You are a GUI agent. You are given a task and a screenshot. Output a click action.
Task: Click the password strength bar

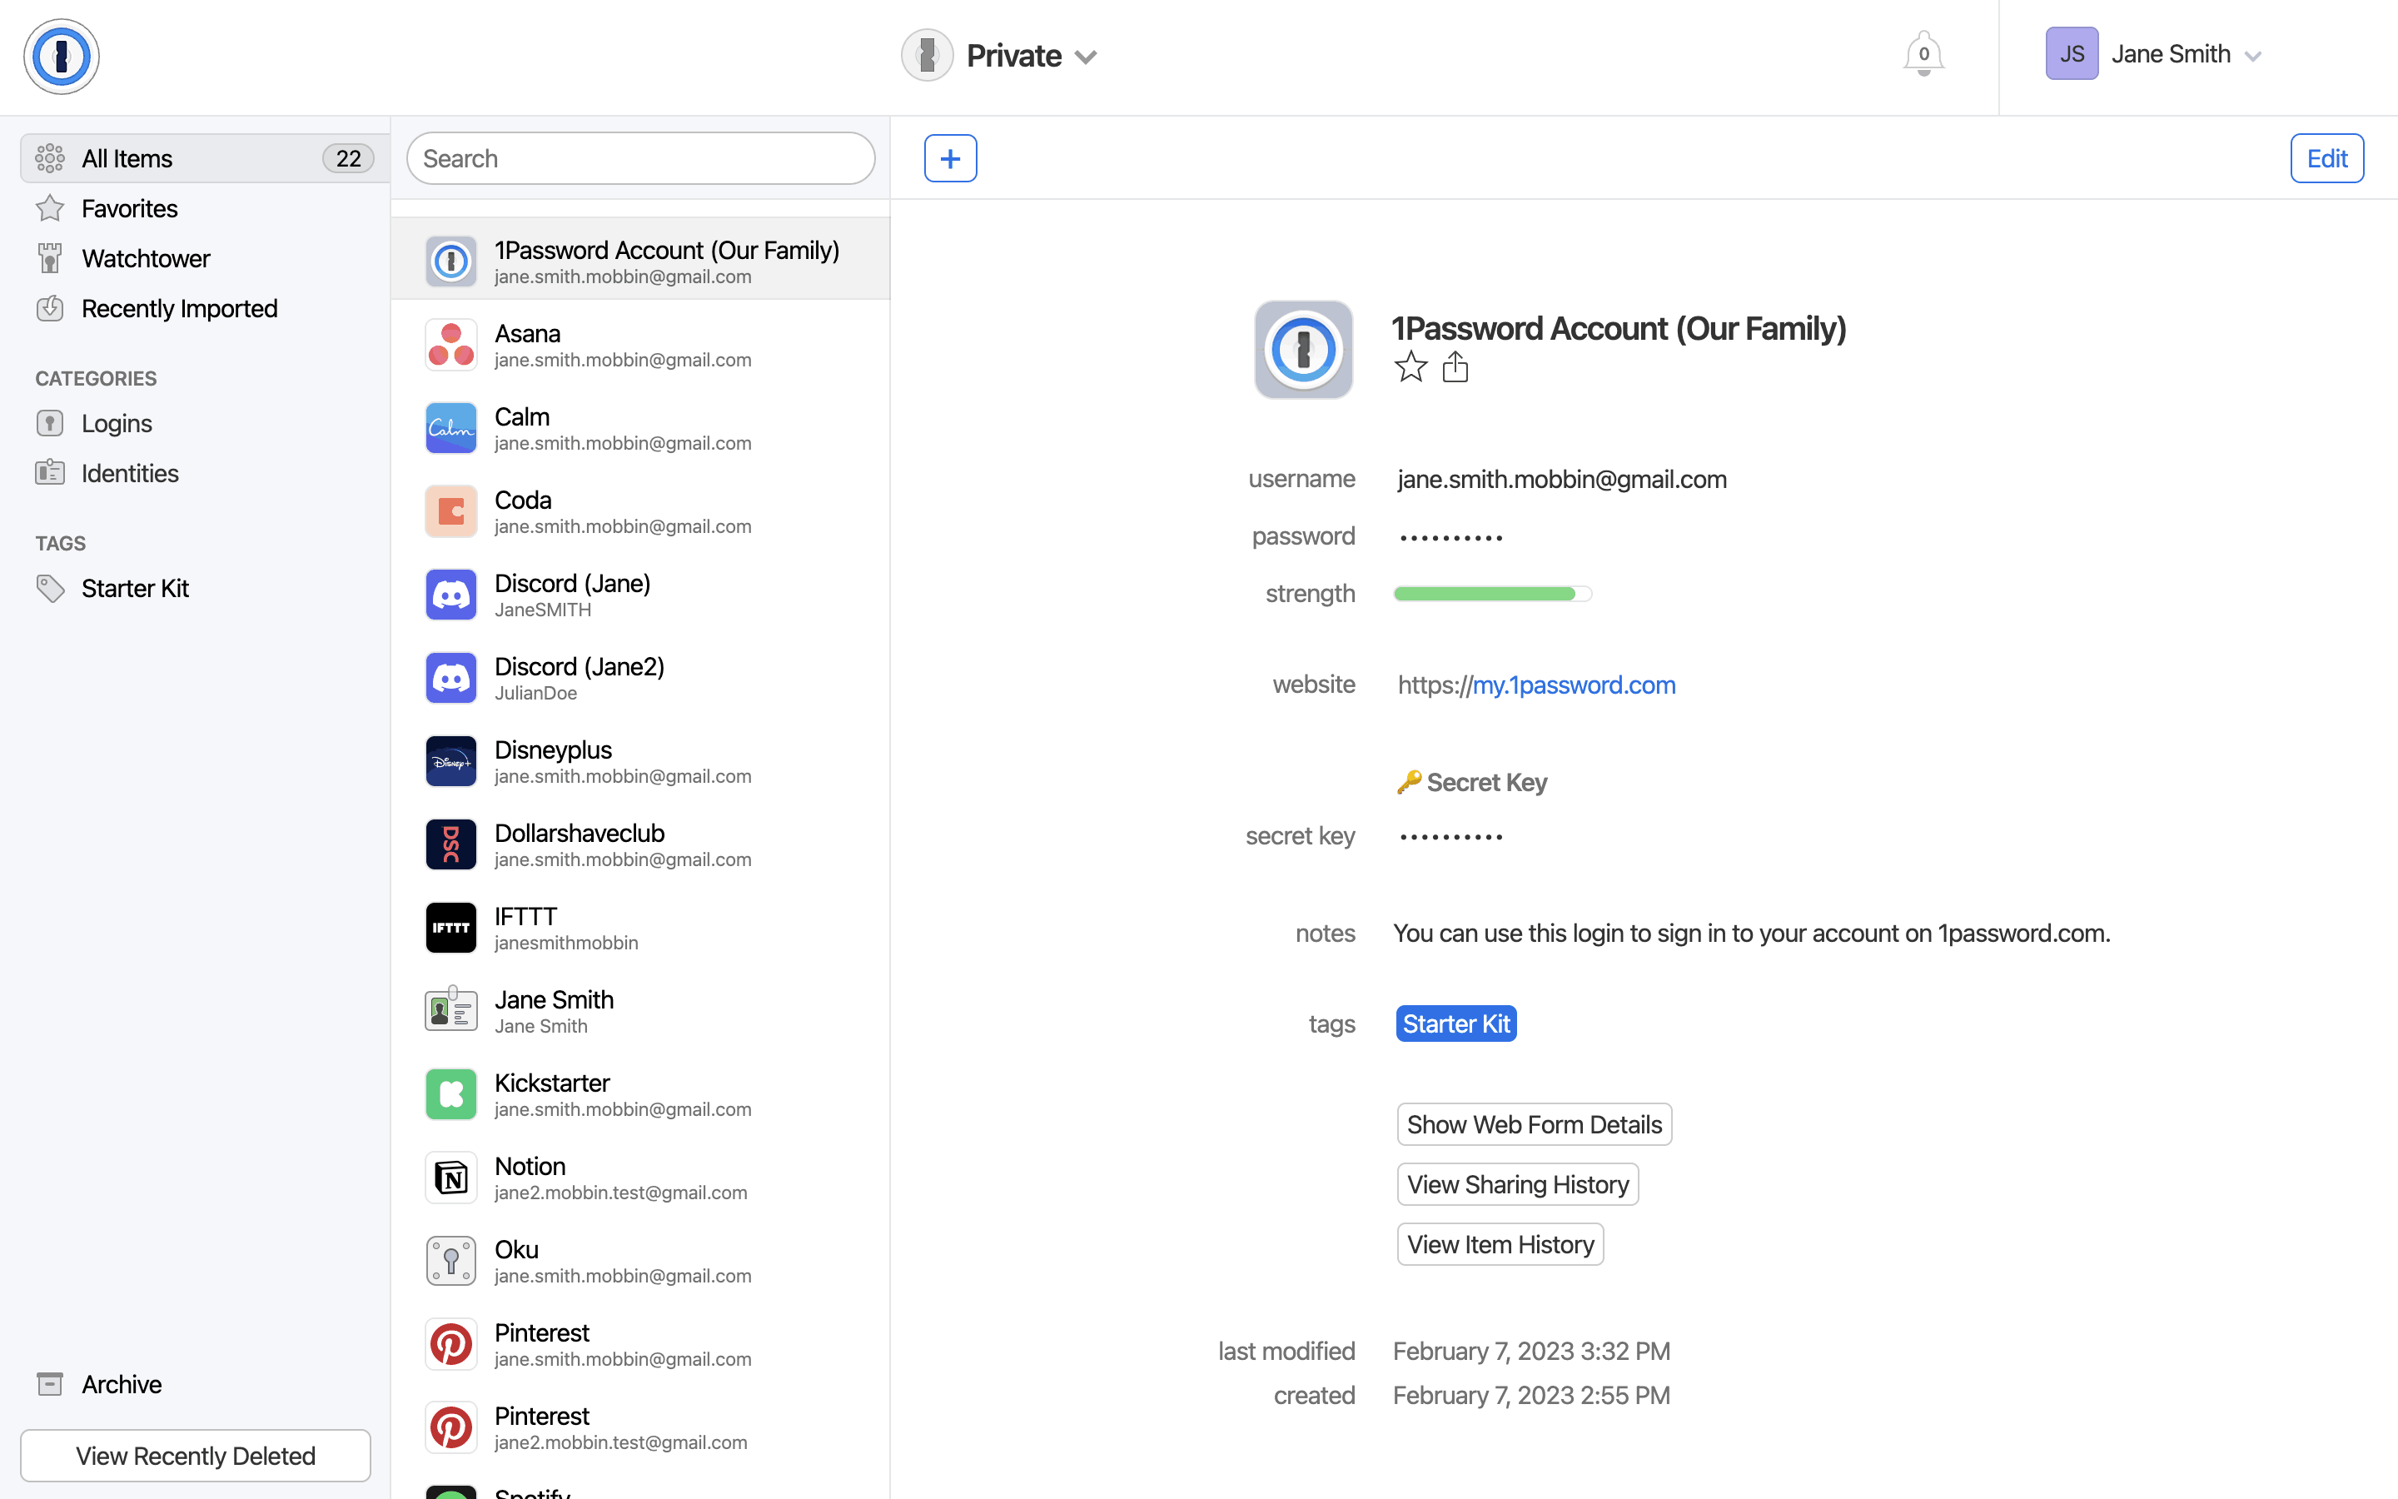tap(1491, 594)
